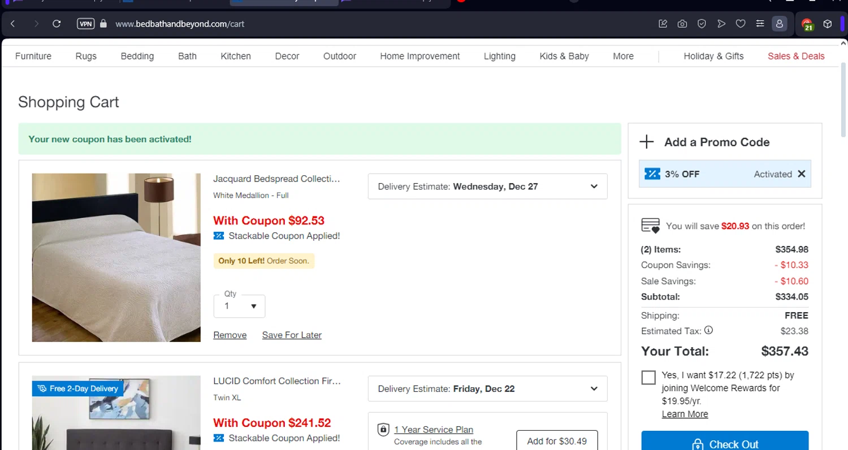Image resolution: width=848 pixels, height=450 pixels.
Task: Add service plan for $30.49
Action: click(557, 440)
